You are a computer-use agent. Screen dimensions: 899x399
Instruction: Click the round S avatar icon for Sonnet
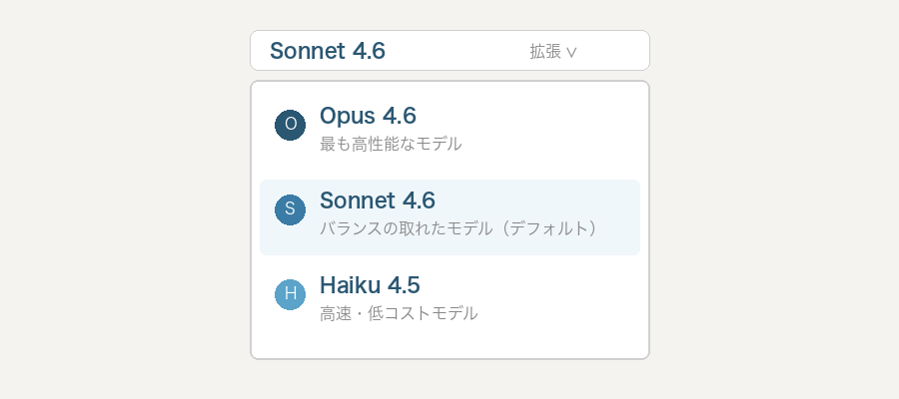tap(290, 209)
